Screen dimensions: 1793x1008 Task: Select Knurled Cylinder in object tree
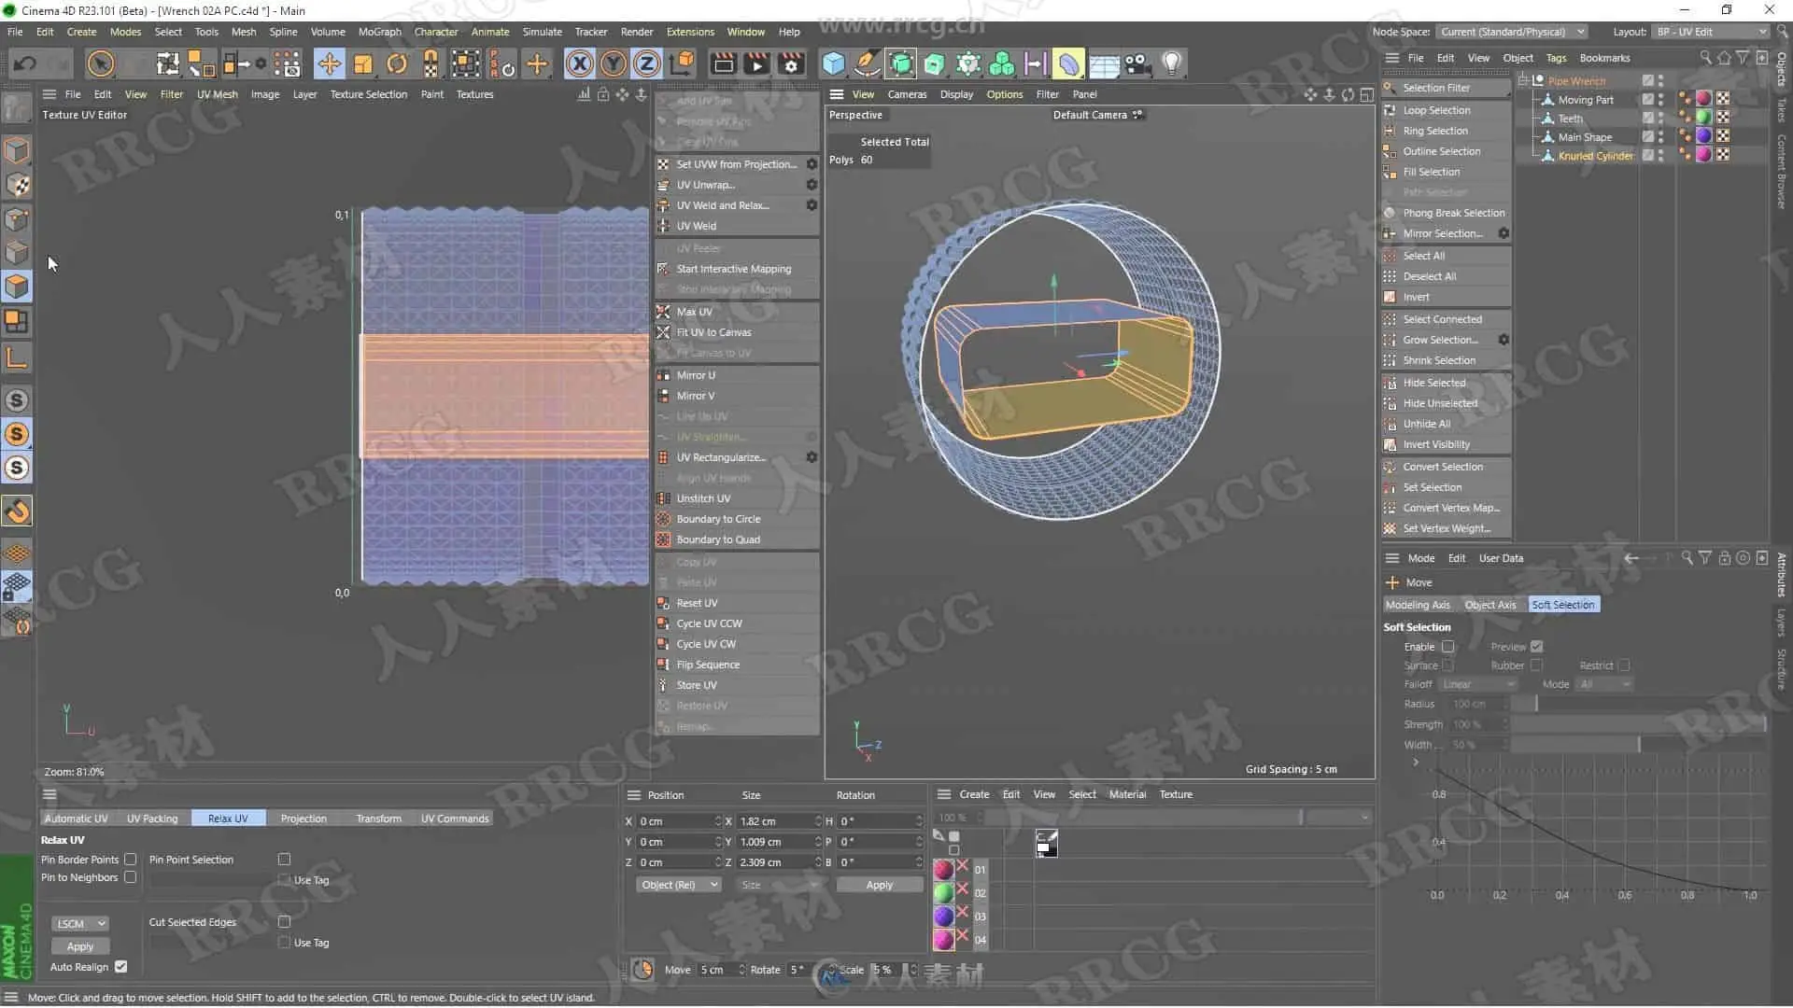click(1595, 156)
